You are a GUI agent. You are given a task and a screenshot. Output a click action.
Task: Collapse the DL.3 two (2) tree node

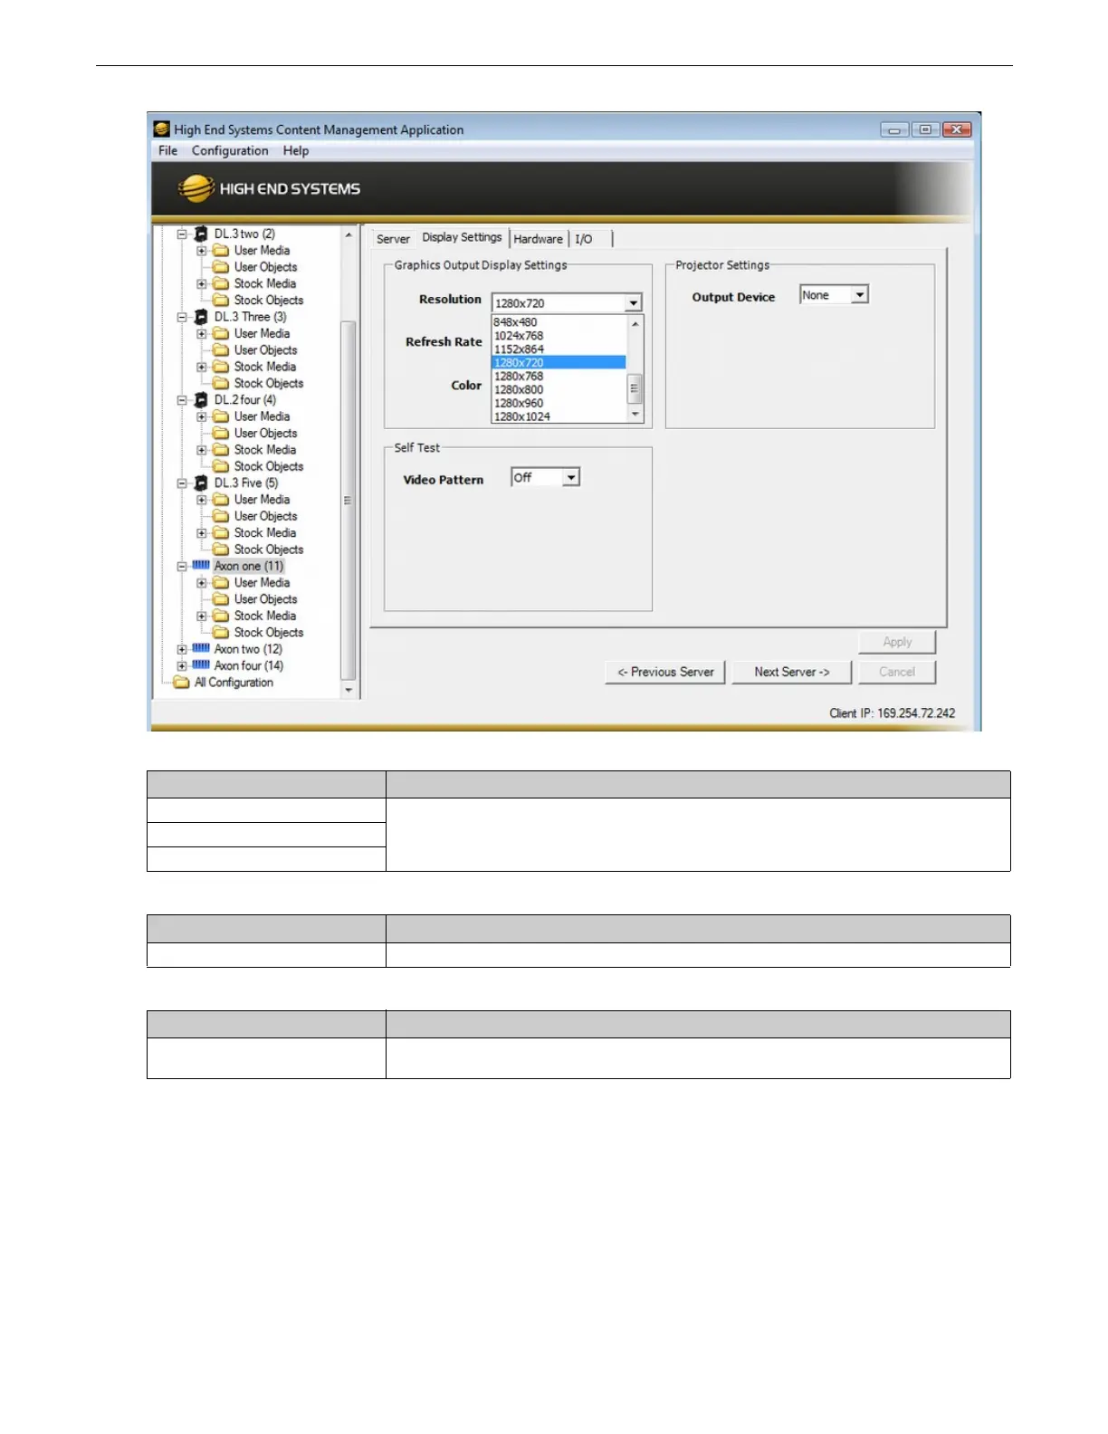coord(182,234)
